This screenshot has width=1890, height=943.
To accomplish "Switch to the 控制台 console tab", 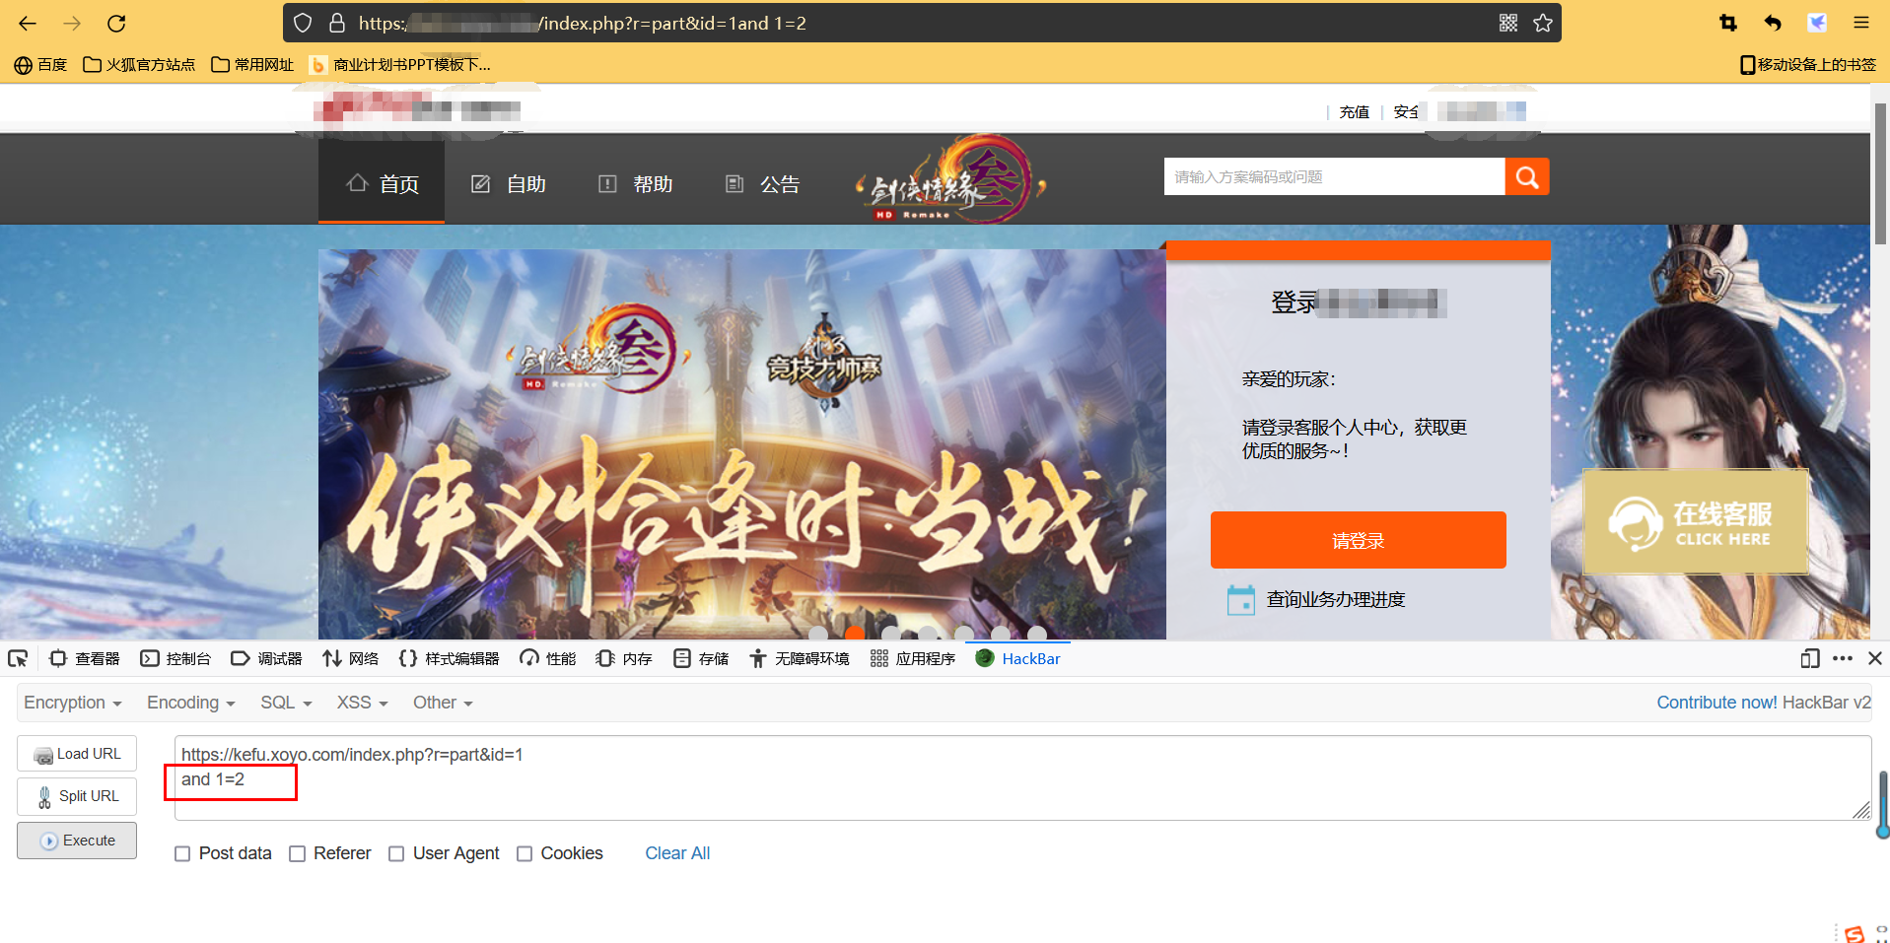I will click(175, 658).
